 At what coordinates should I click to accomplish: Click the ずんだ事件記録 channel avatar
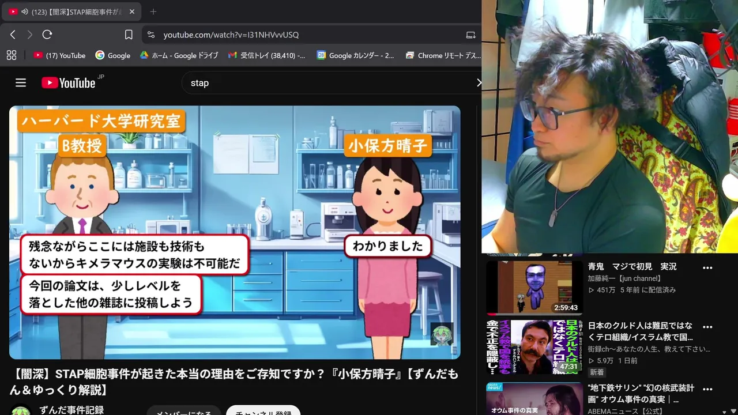click(x=21, y=411)
